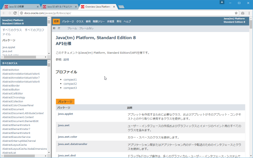Open the AbstractAnnotationValueVisitor7 class
The height and width of the screenshot is (158, 253).
click(21, 77)
